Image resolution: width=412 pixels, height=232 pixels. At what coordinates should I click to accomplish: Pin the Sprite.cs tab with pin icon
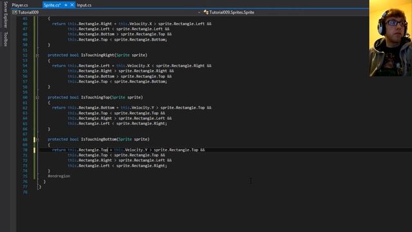(66, 5)
